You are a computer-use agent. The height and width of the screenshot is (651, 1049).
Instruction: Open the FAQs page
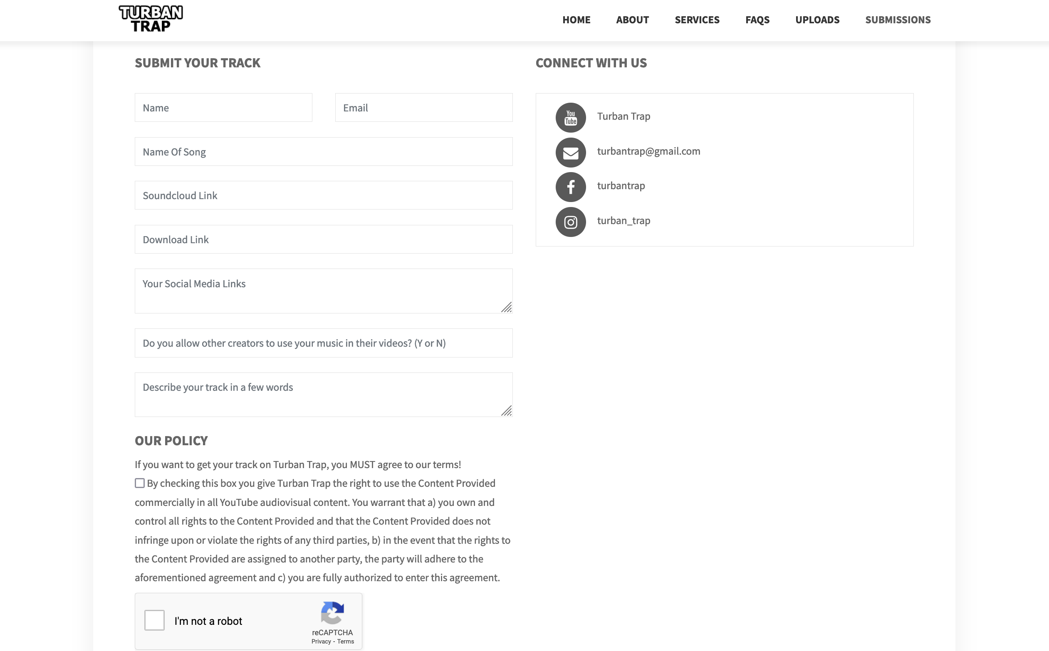757,20
